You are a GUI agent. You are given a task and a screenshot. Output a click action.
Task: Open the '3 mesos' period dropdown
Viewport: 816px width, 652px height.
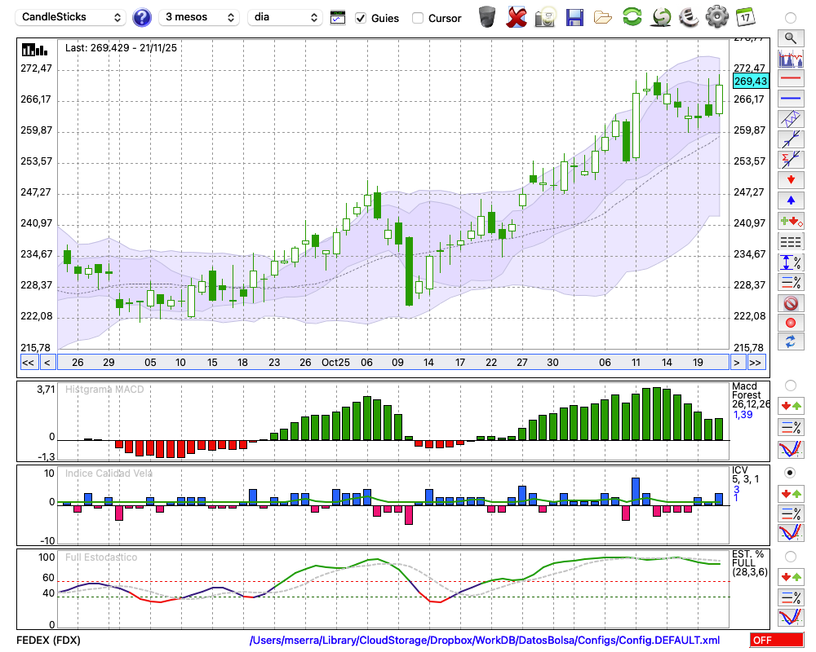pos(199,17)
